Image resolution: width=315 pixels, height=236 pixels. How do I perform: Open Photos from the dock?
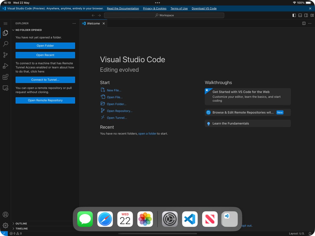pos(145,219)
